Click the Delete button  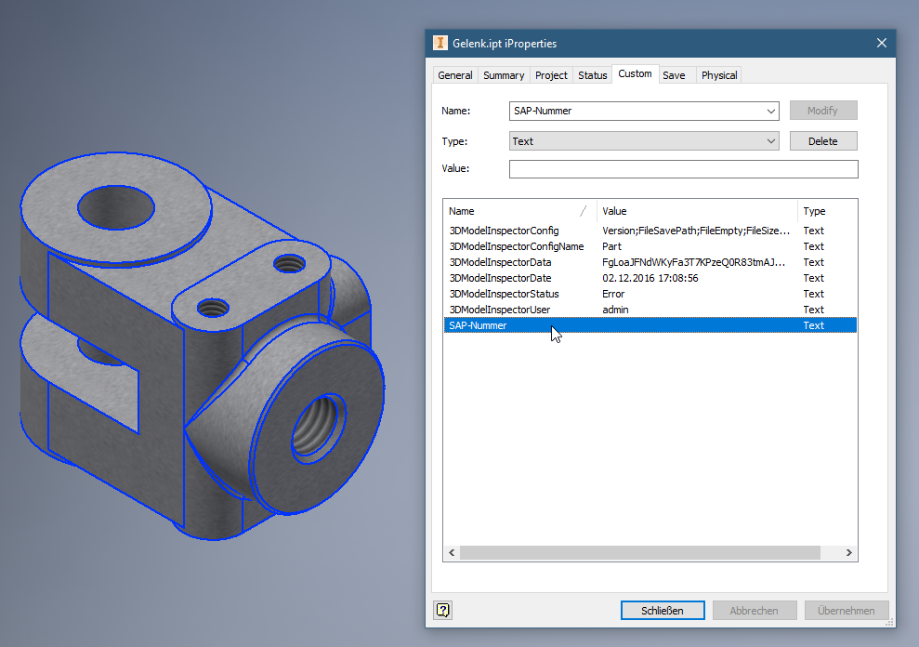(823, 140)
